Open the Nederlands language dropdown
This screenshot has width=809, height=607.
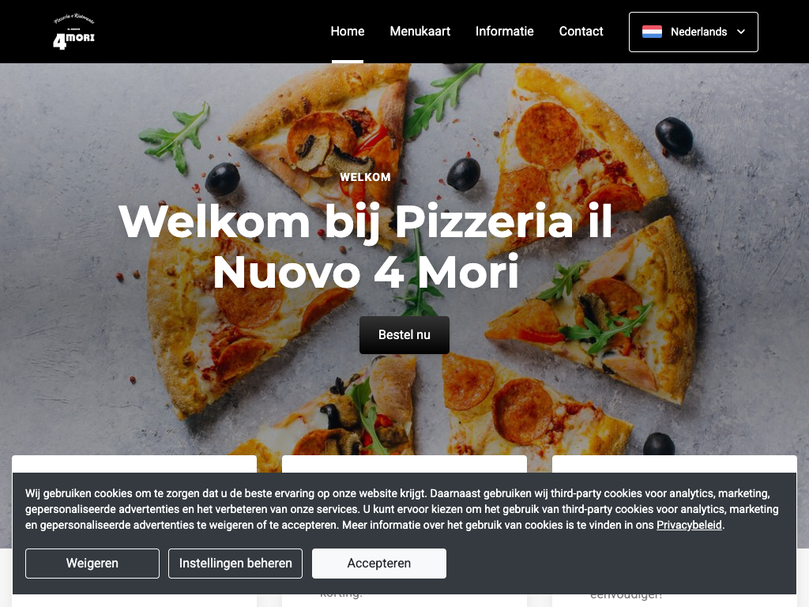pyautogui.click(x=694, y=32)
